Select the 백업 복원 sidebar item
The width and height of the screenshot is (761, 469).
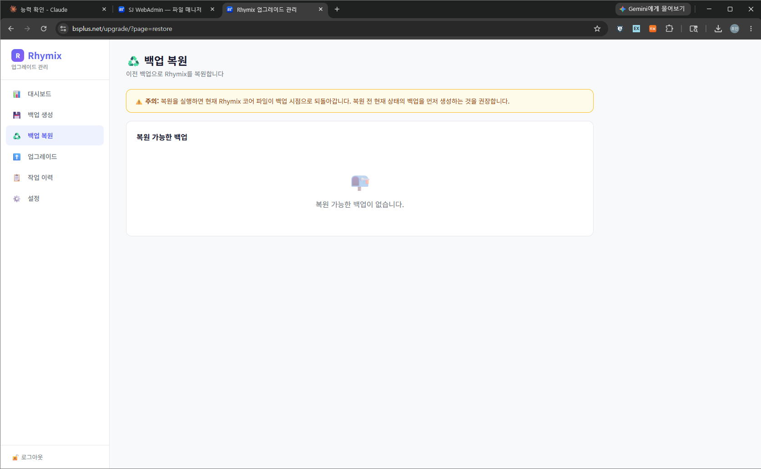(x=55, y=136)
